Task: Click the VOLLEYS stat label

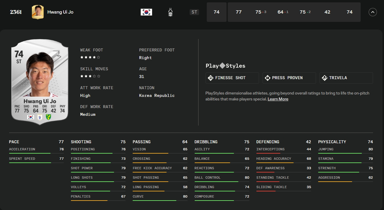Action: tap(79, 187)
